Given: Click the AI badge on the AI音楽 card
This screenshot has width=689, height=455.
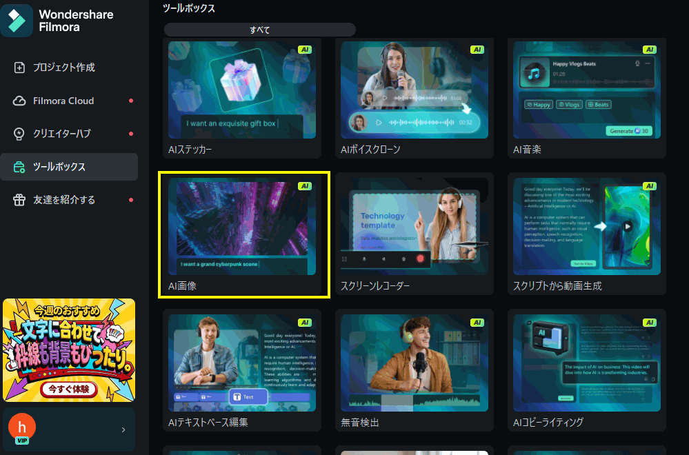Looking at the screenshot, I should (x=650, y=50).
